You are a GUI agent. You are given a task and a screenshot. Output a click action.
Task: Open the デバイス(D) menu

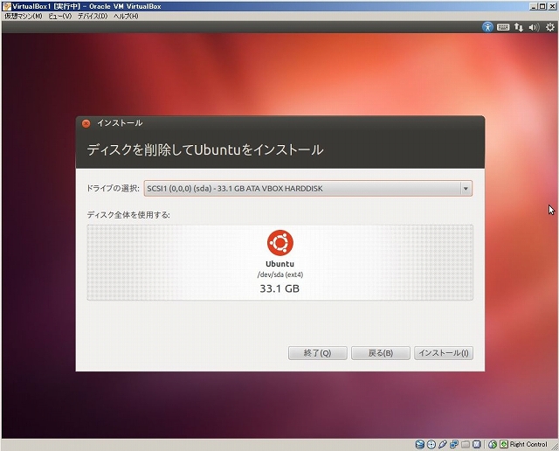point(93,17)
